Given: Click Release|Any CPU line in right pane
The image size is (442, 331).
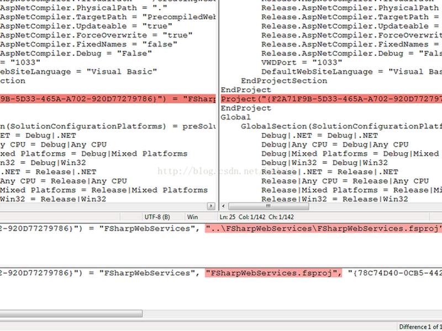Looking at the screenshot, I should pos(345,181).
